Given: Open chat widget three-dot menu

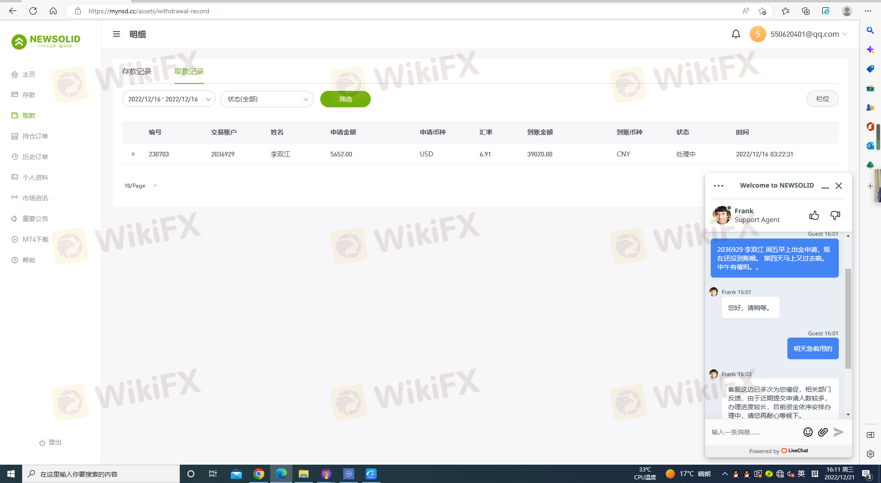Looking at the screenshot, I should coord(719,186).
